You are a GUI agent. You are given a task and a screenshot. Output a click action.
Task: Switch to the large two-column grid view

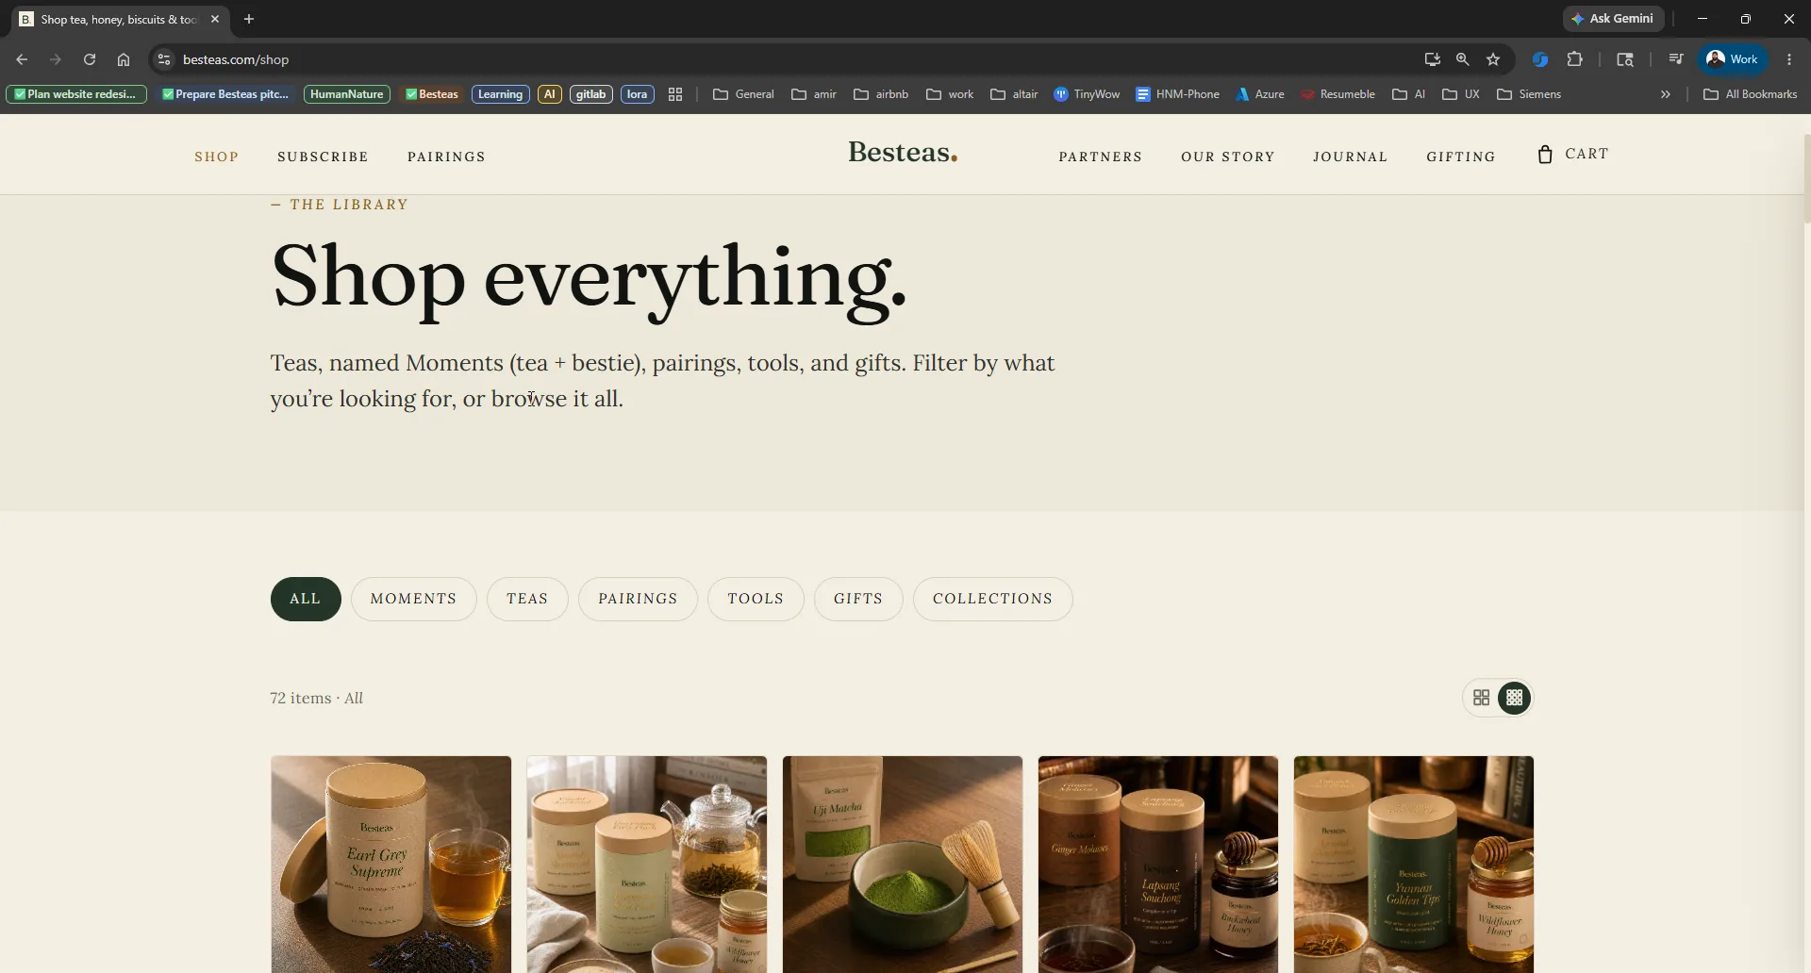(1481, 698)
